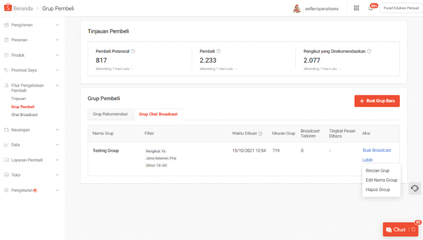This screenshot has height=240, width=423.
Task: Expand the Keuangan sidebar section
Action: click(57, 130)
